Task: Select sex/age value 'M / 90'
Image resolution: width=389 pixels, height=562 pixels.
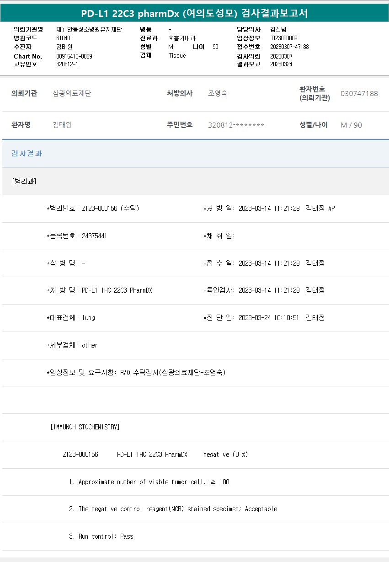Action: click(351, 125)
